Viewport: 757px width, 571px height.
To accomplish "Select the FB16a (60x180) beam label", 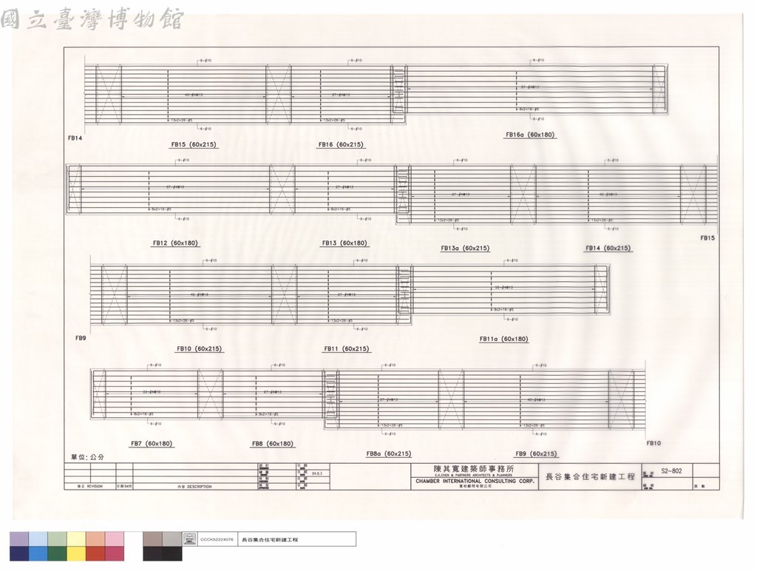I will tap(530, 135).
